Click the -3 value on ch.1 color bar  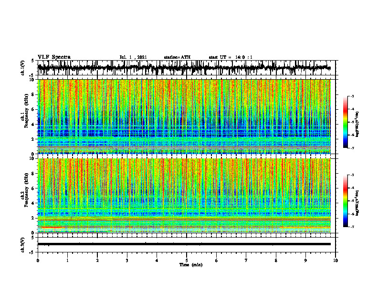click(352, 96)
